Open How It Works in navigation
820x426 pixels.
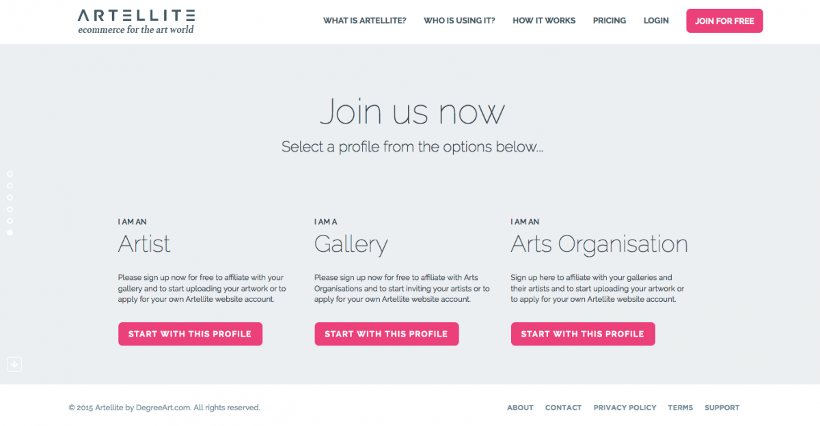point(544,20)
